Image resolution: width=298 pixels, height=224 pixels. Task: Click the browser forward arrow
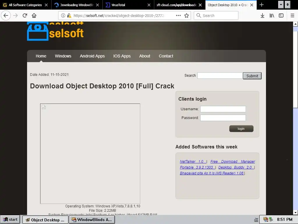point(15,15)
